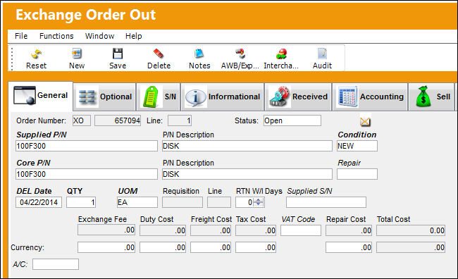Switch to the Informational tab

(223, 97)
